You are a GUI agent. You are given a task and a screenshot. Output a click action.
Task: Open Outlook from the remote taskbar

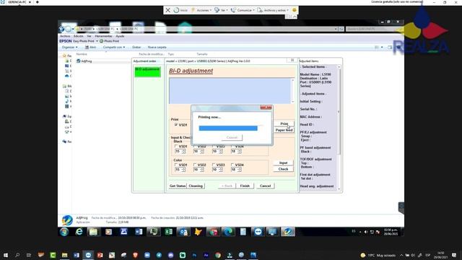(183, 232)
